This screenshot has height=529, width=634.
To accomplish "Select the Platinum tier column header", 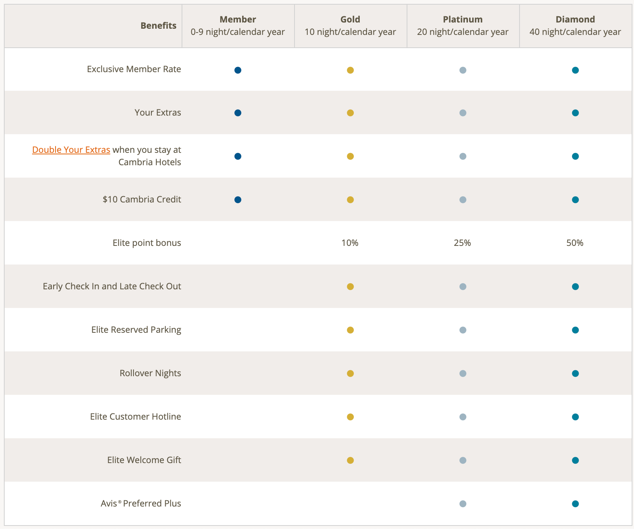I will tap(463, 26).
